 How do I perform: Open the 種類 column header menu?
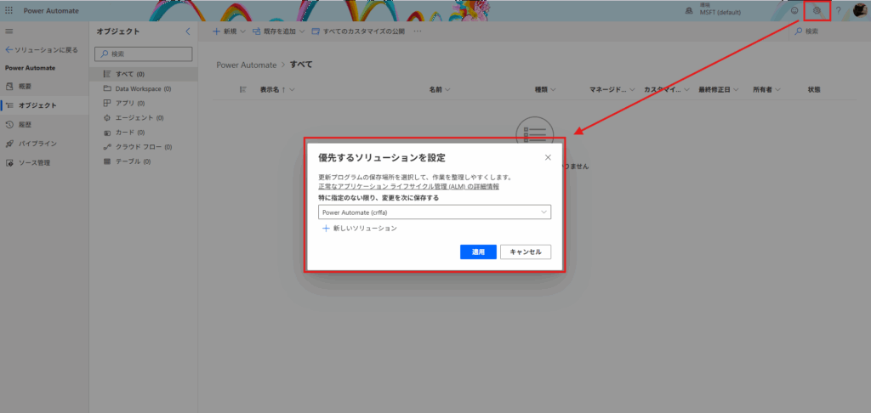point(545,89)
